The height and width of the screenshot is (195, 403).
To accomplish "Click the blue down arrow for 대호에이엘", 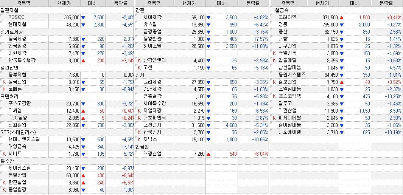I will (342, 132).
